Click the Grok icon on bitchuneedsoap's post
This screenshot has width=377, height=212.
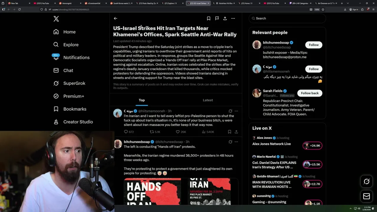230,142
